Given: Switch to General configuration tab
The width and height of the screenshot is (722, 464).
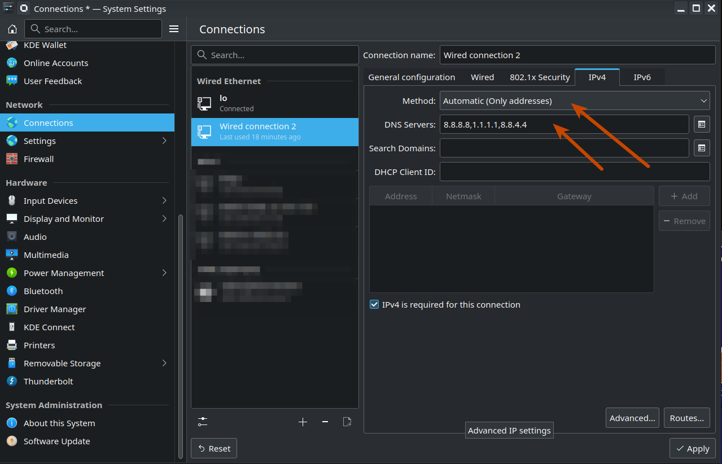Looking at the screenshot, I should 412,77.
